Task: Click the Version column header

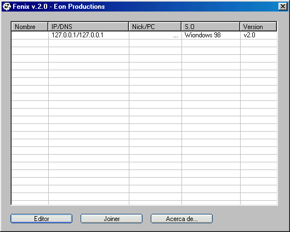Action: pos(258,27)
